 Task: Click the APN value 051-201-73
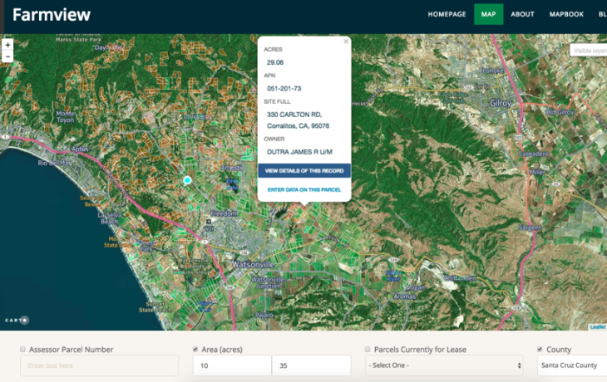(x=284, y=89)
